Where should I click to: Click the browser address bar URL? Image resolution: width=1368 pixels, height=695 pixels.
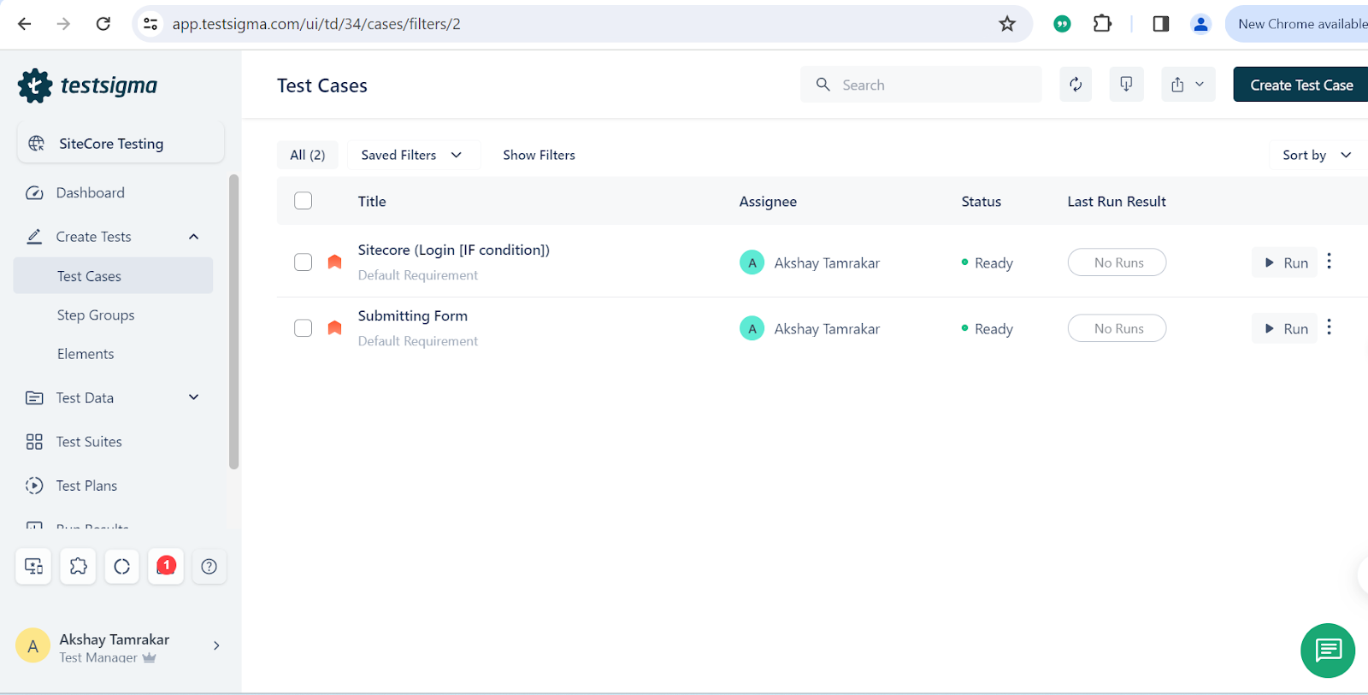tap(316, 24)
